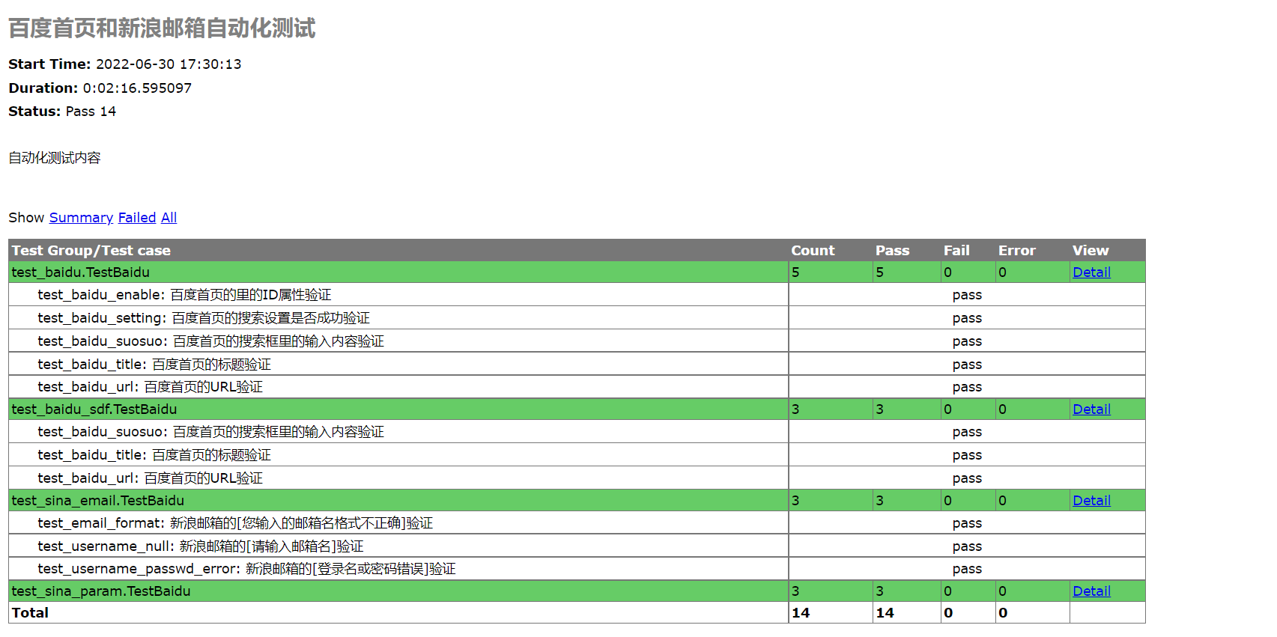
Task: Click the Count column header
Action: point(813,251)
